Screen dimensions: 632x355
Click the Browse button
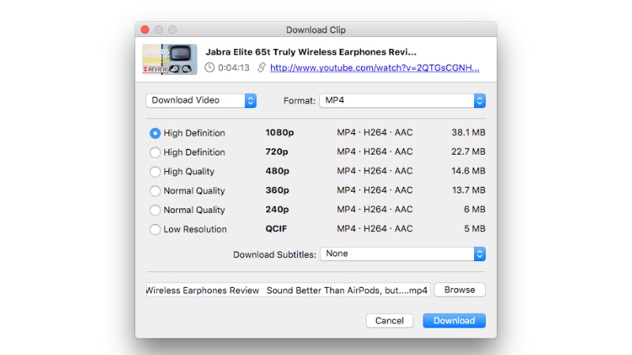point(460,290)
